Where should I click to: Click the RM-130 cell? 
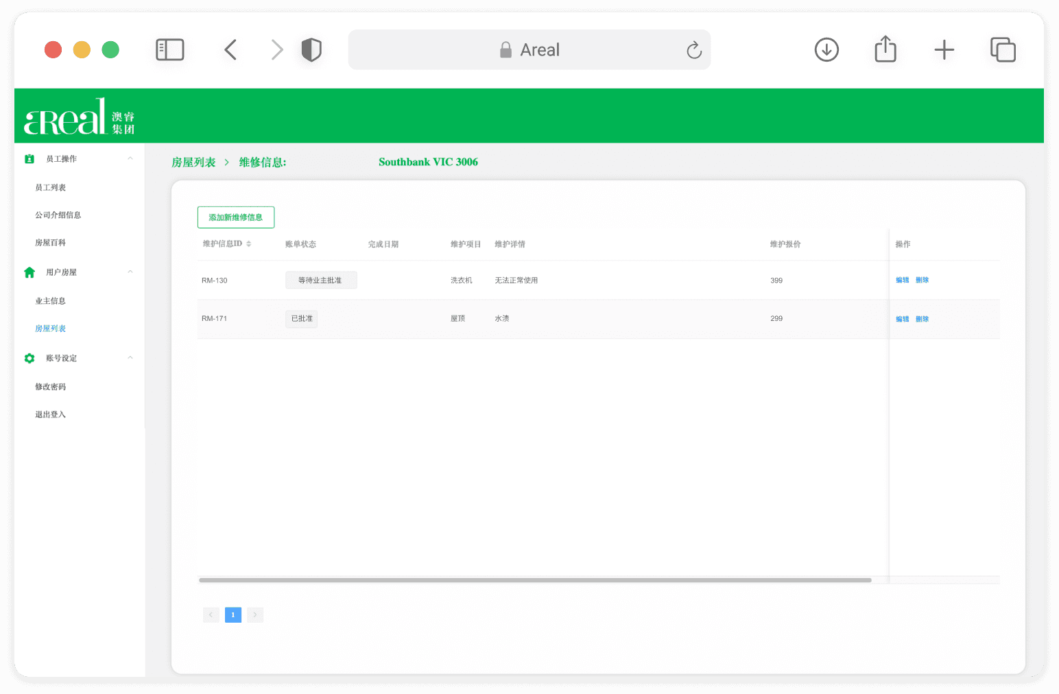tap(215, 280)
